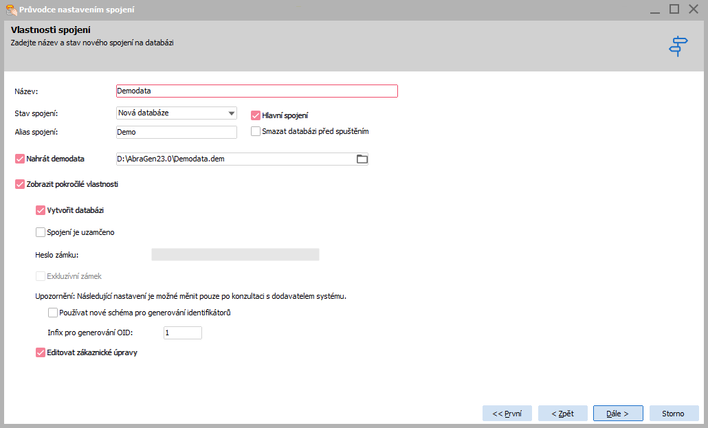Screen dimensions: 708x428
Task: Click the Infix pro generování OID field
Action: click(182, 333)
